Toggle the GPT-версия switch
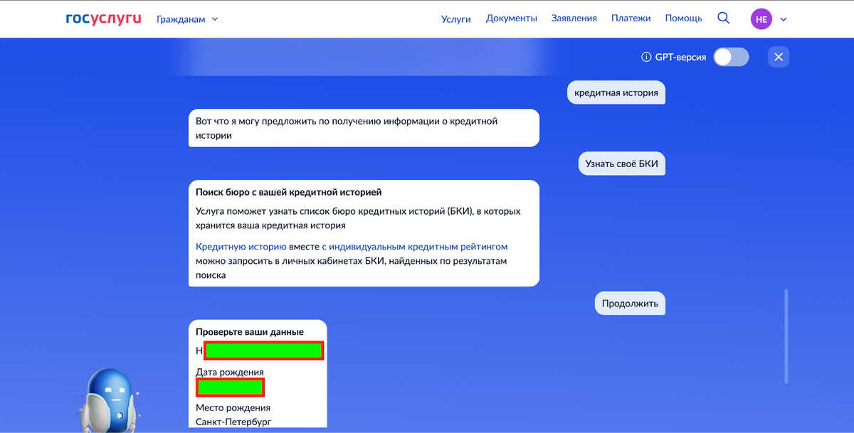 tap(732, 57)
